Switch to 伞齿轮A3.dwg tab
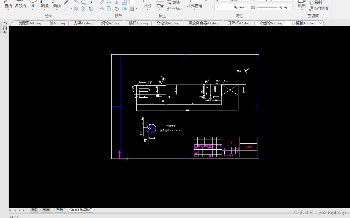The height and width of the screenshot is (218, 350). pyautogui.click(x=271, y=23)
